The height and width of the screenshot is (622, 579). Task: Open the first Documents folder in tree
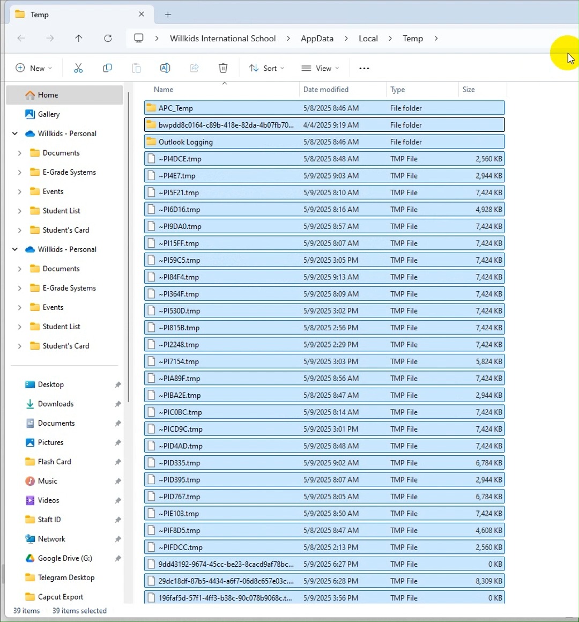(61, 153)
